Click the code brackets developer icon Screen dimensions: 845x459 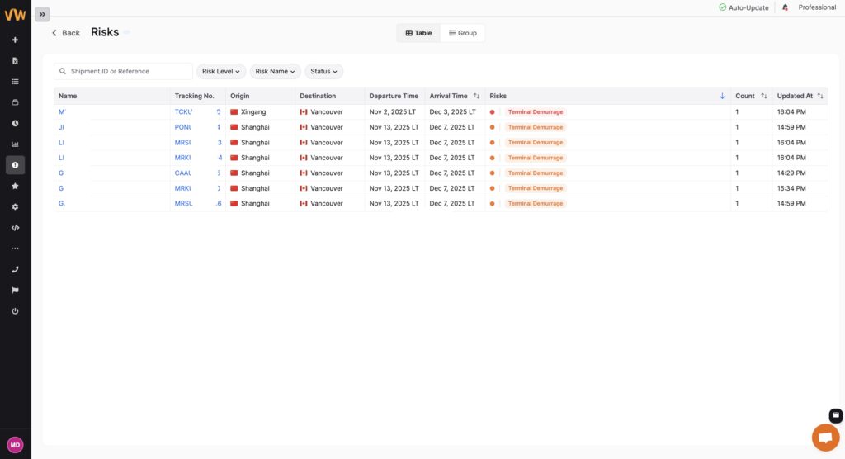[x=15, y=227]
